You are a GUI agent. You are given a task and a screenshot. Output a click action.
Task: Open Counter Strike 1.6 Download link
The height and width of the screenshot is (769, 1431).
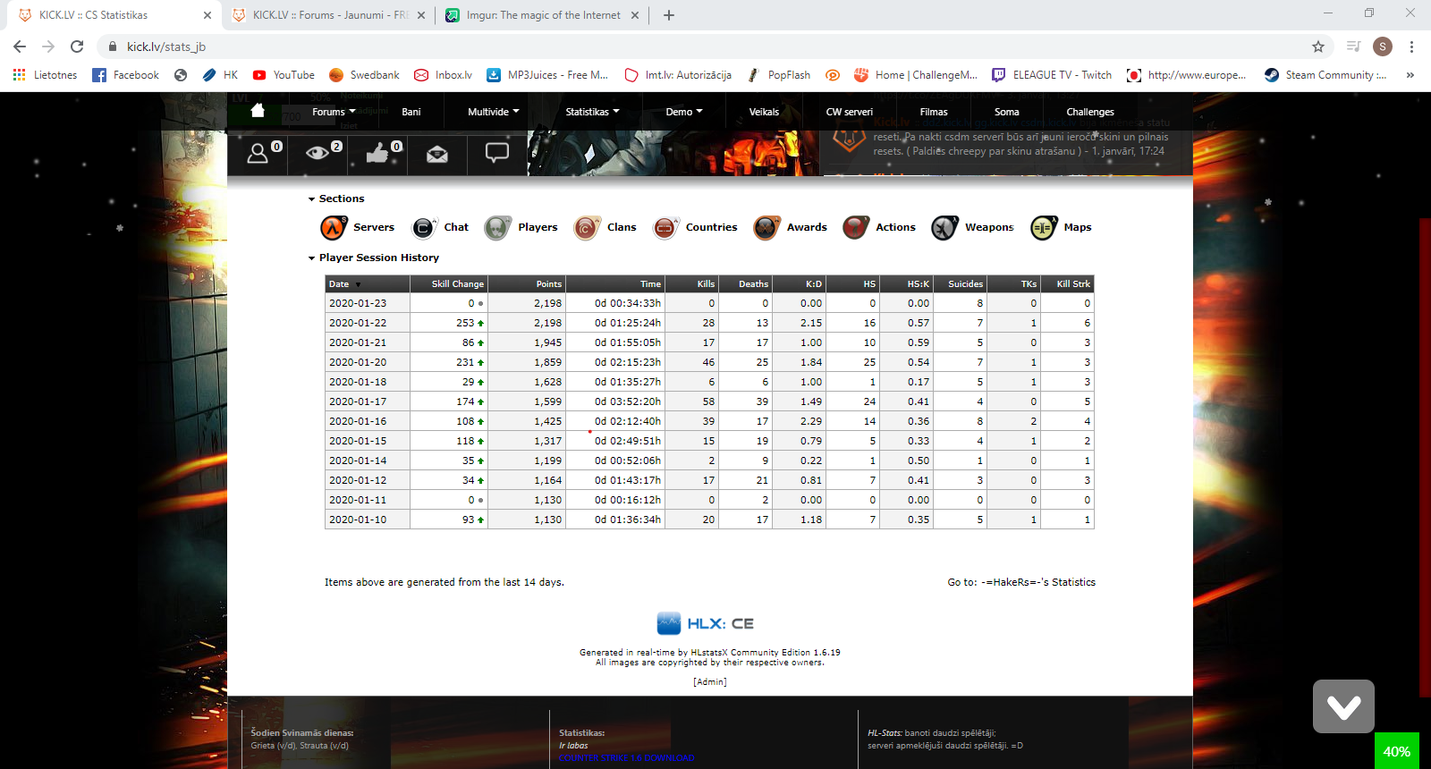click(626, 758)
